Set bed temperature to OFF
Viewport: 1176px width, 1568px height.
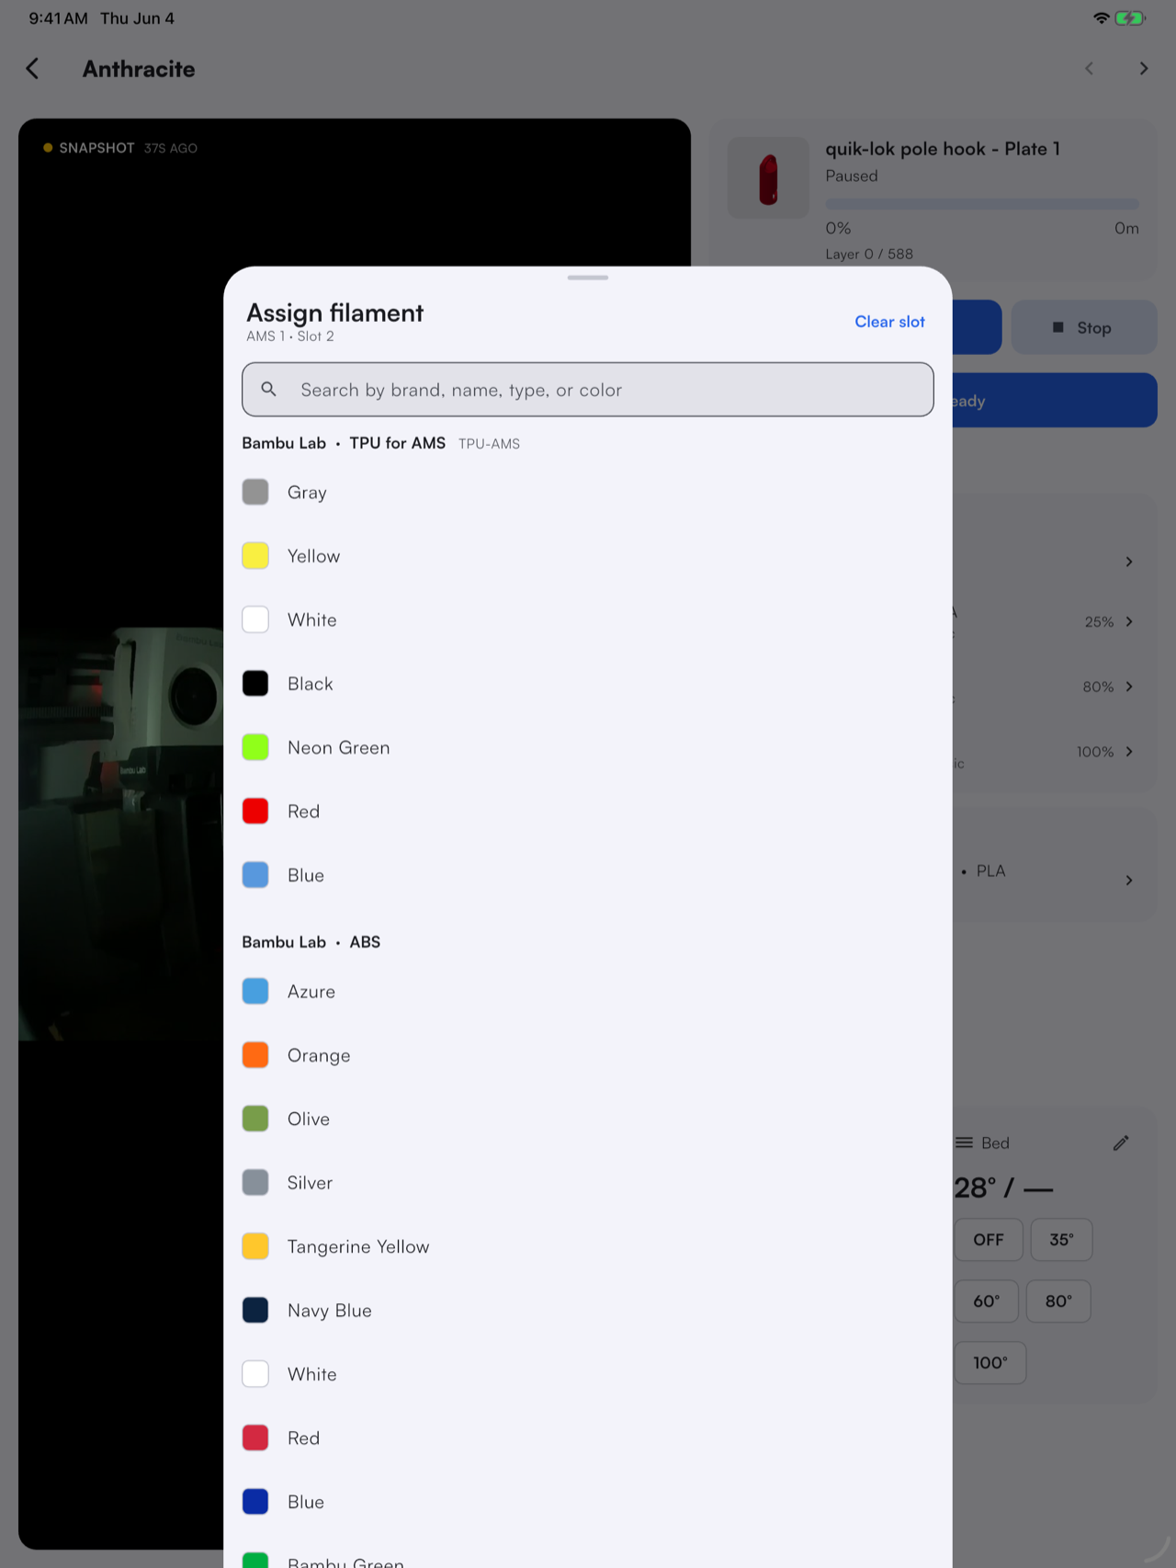point(989,1240)
